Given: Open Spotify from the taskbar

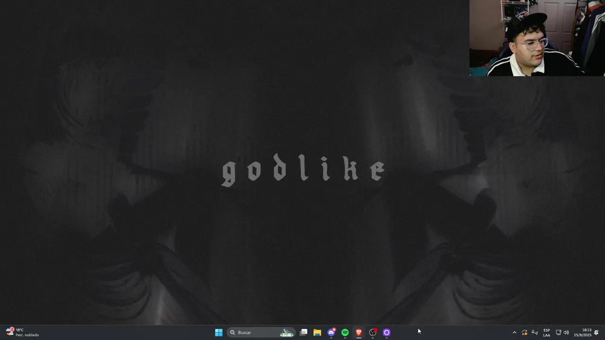Looking at the screenshot, I should click(x=345, y=332).
